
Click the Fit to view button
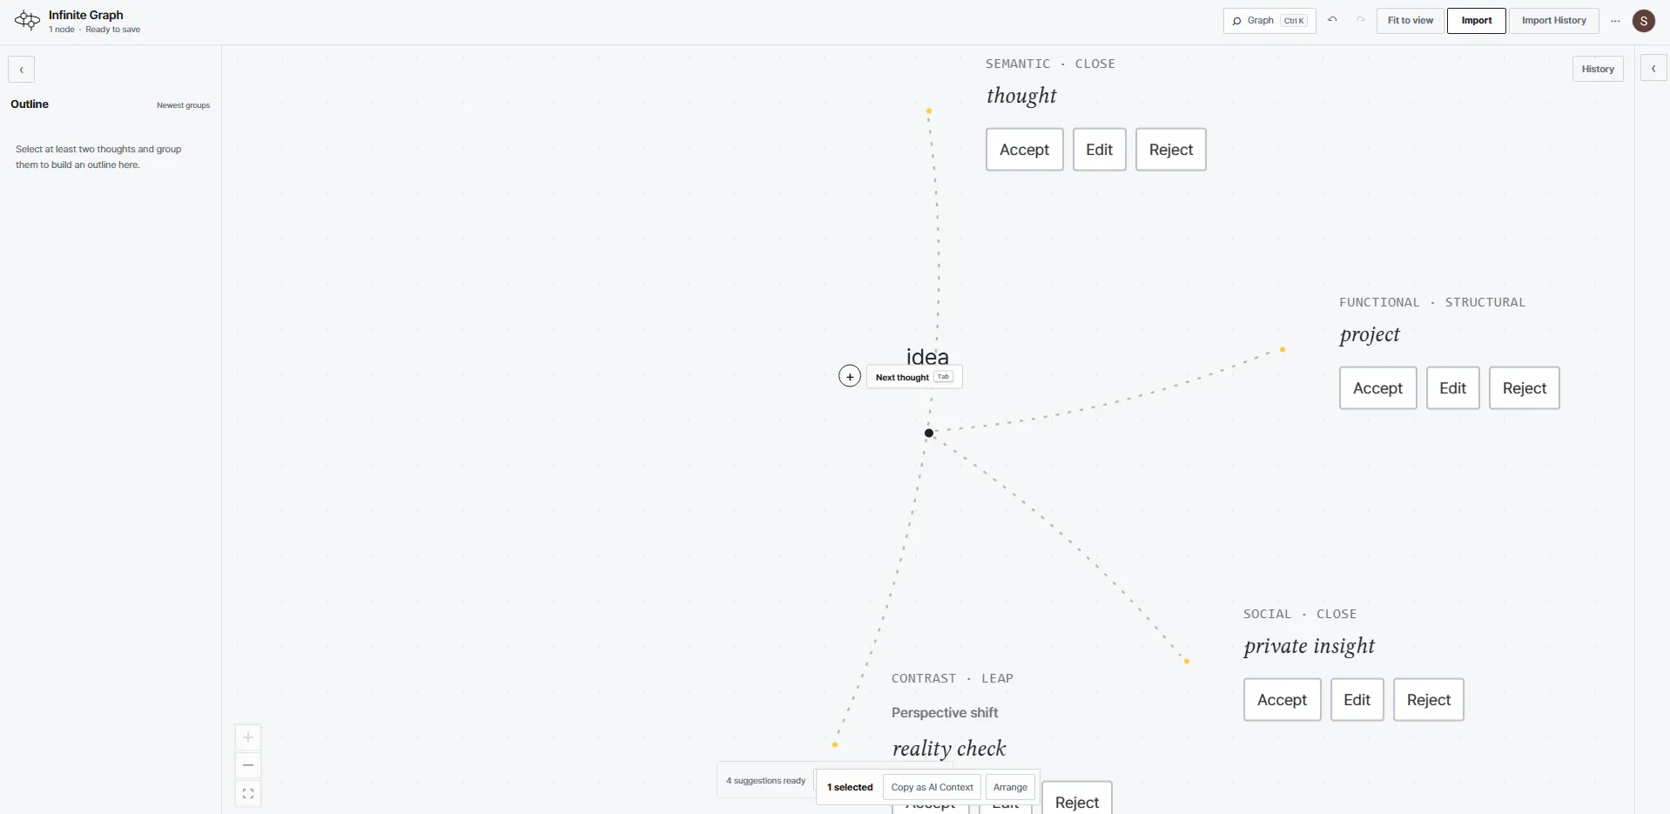pos(1410,21)
